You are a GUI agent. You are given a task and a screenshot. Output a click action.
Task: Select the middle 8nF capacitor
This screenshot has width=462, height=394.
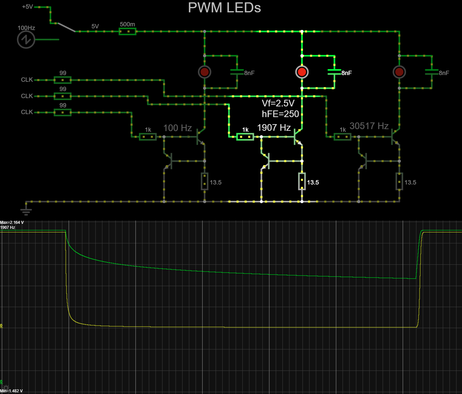click(x=334, y=72)
